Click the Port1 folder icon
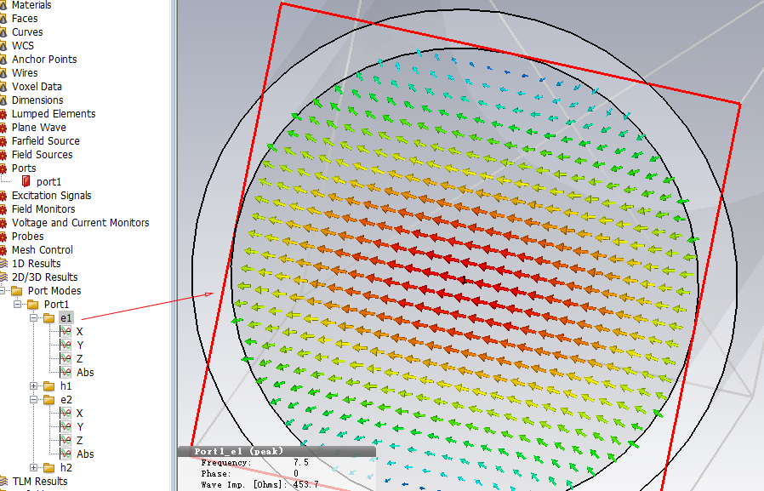 click(x=32, y=305)
